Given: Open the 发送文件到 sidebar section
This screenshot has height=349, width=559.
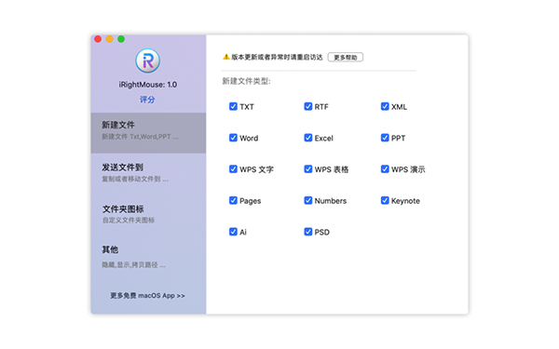Looking at the screenshot, I should tap(148, 173).
